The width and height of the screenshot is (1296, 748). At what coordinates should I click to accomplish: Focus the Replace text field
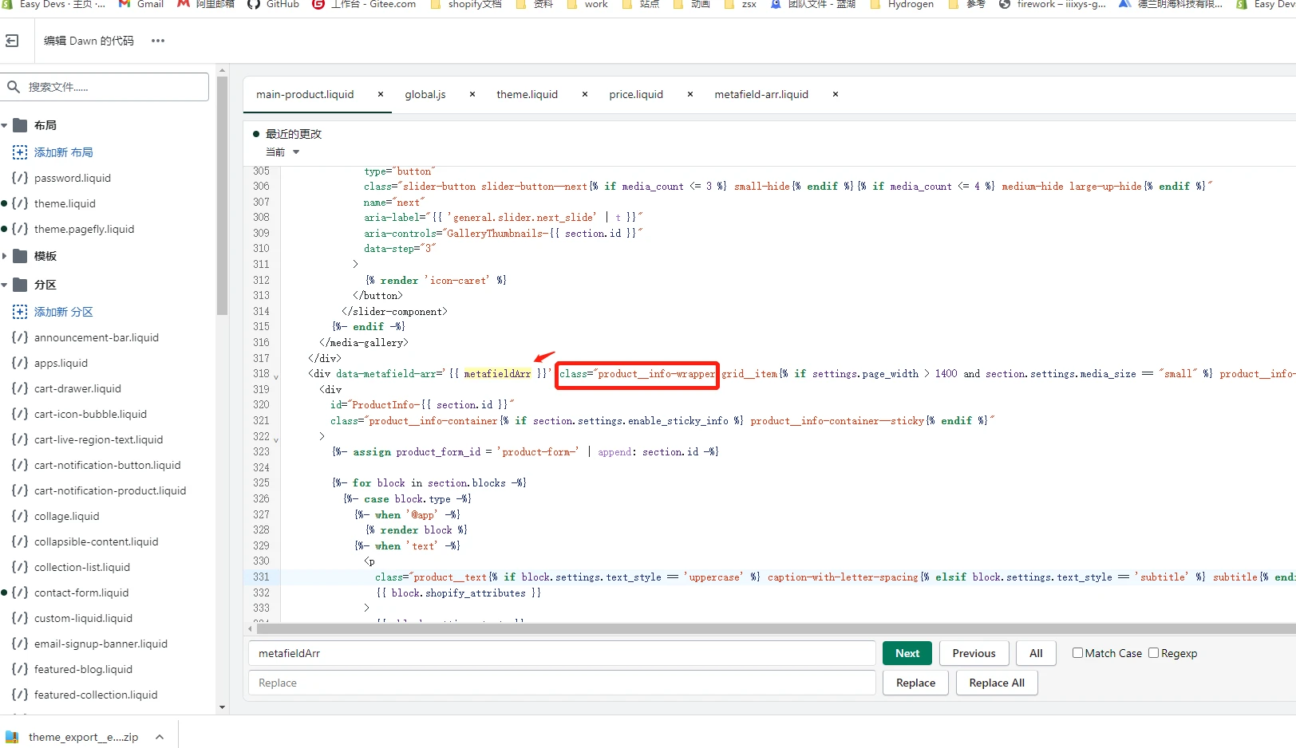562,683
